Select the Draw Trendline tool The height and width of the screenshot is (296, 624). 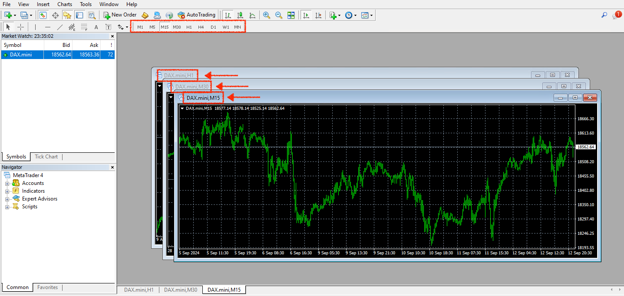pyautogui.click(x=59, y=27)
